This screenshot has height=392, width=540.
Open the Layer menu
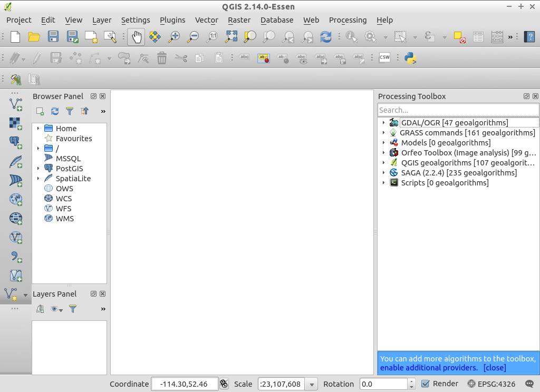[102, 20]
